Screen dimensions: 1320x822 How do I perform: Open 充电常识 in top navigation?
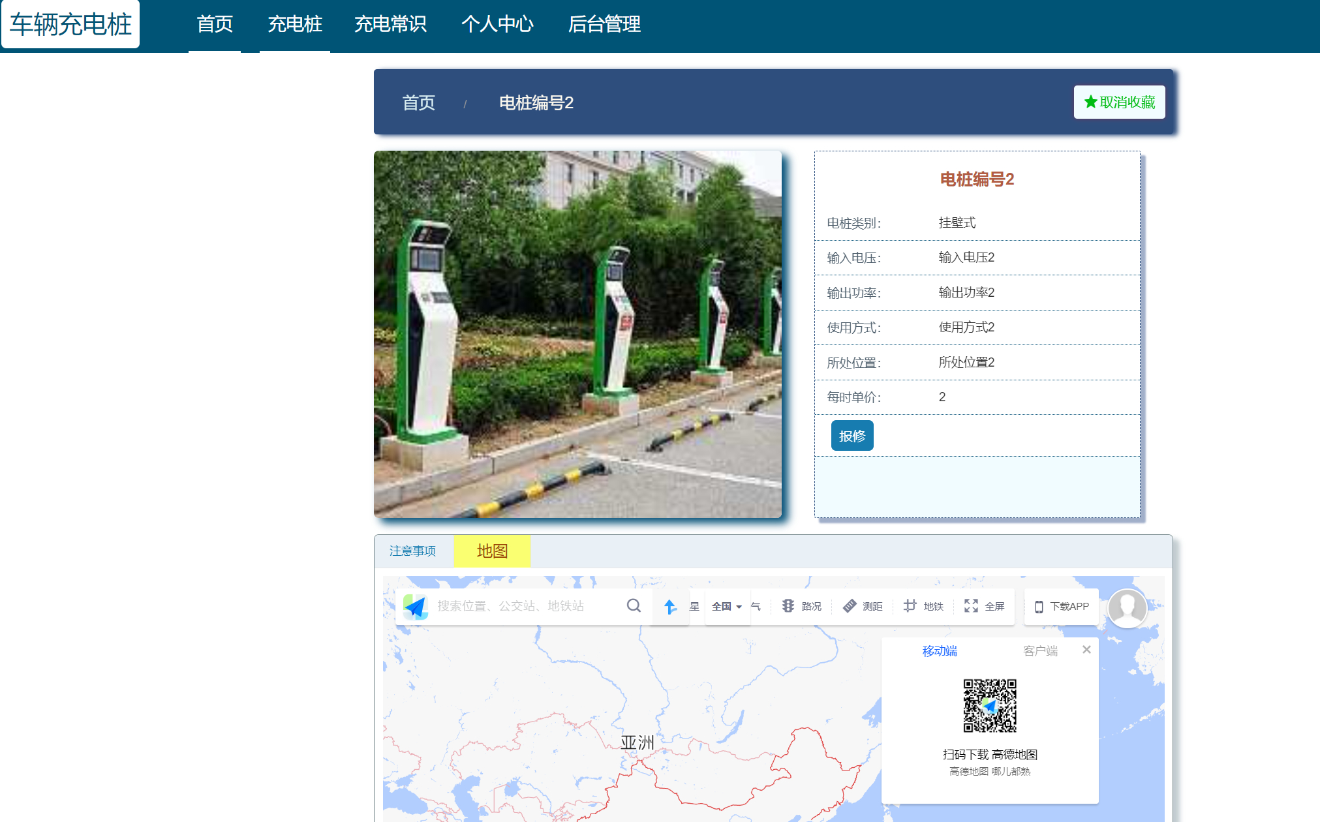[x=390, y=25]
